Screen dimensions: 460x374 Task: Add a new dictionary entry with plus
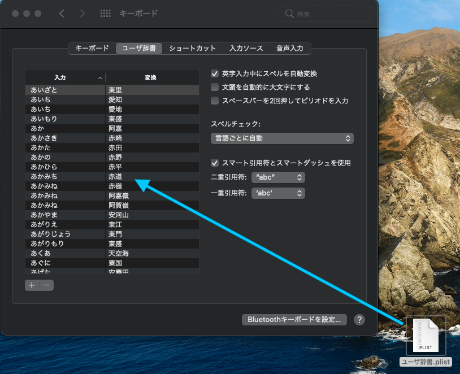(32, 285)
